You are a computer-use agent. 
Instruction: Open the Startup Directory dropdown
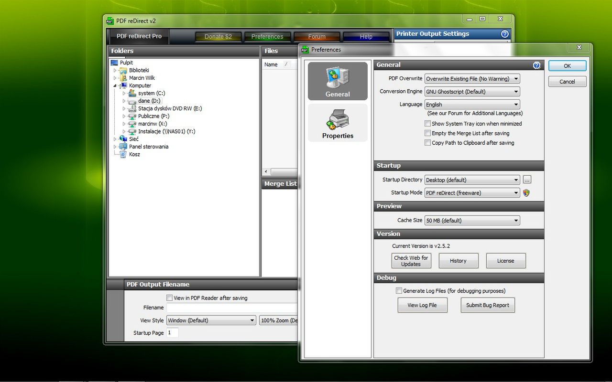[472, 180]
